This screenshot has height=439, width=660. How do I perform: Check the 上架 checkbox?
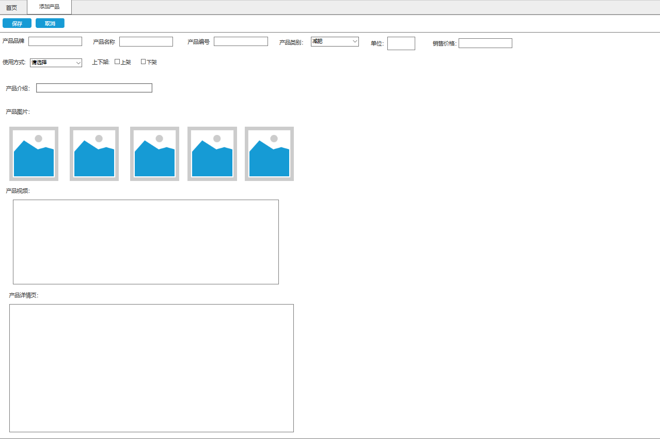117,62
